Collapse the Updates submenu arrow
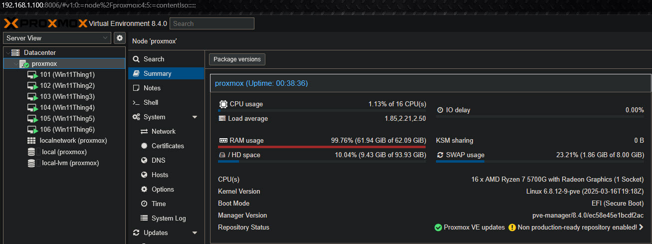Screen dimensions: 652x244 pyautogui.click(x=195, y=233)
